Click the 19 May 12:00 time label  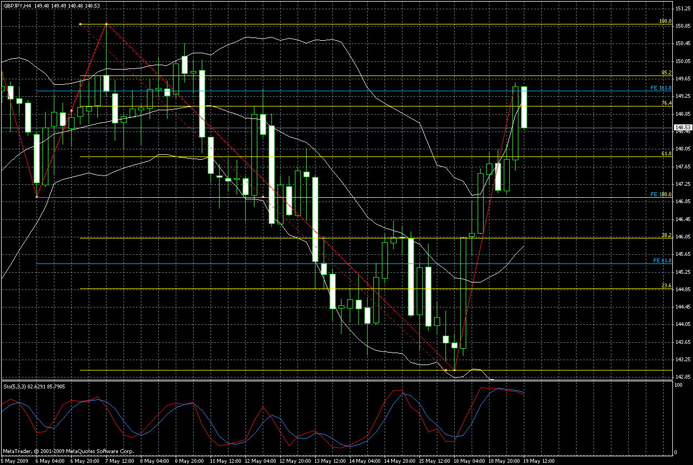tap(539, 461)
